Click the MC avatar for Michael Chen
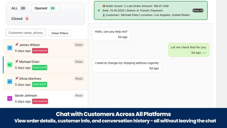The width and height of the screenshot is (227, 128). point(10,65)
